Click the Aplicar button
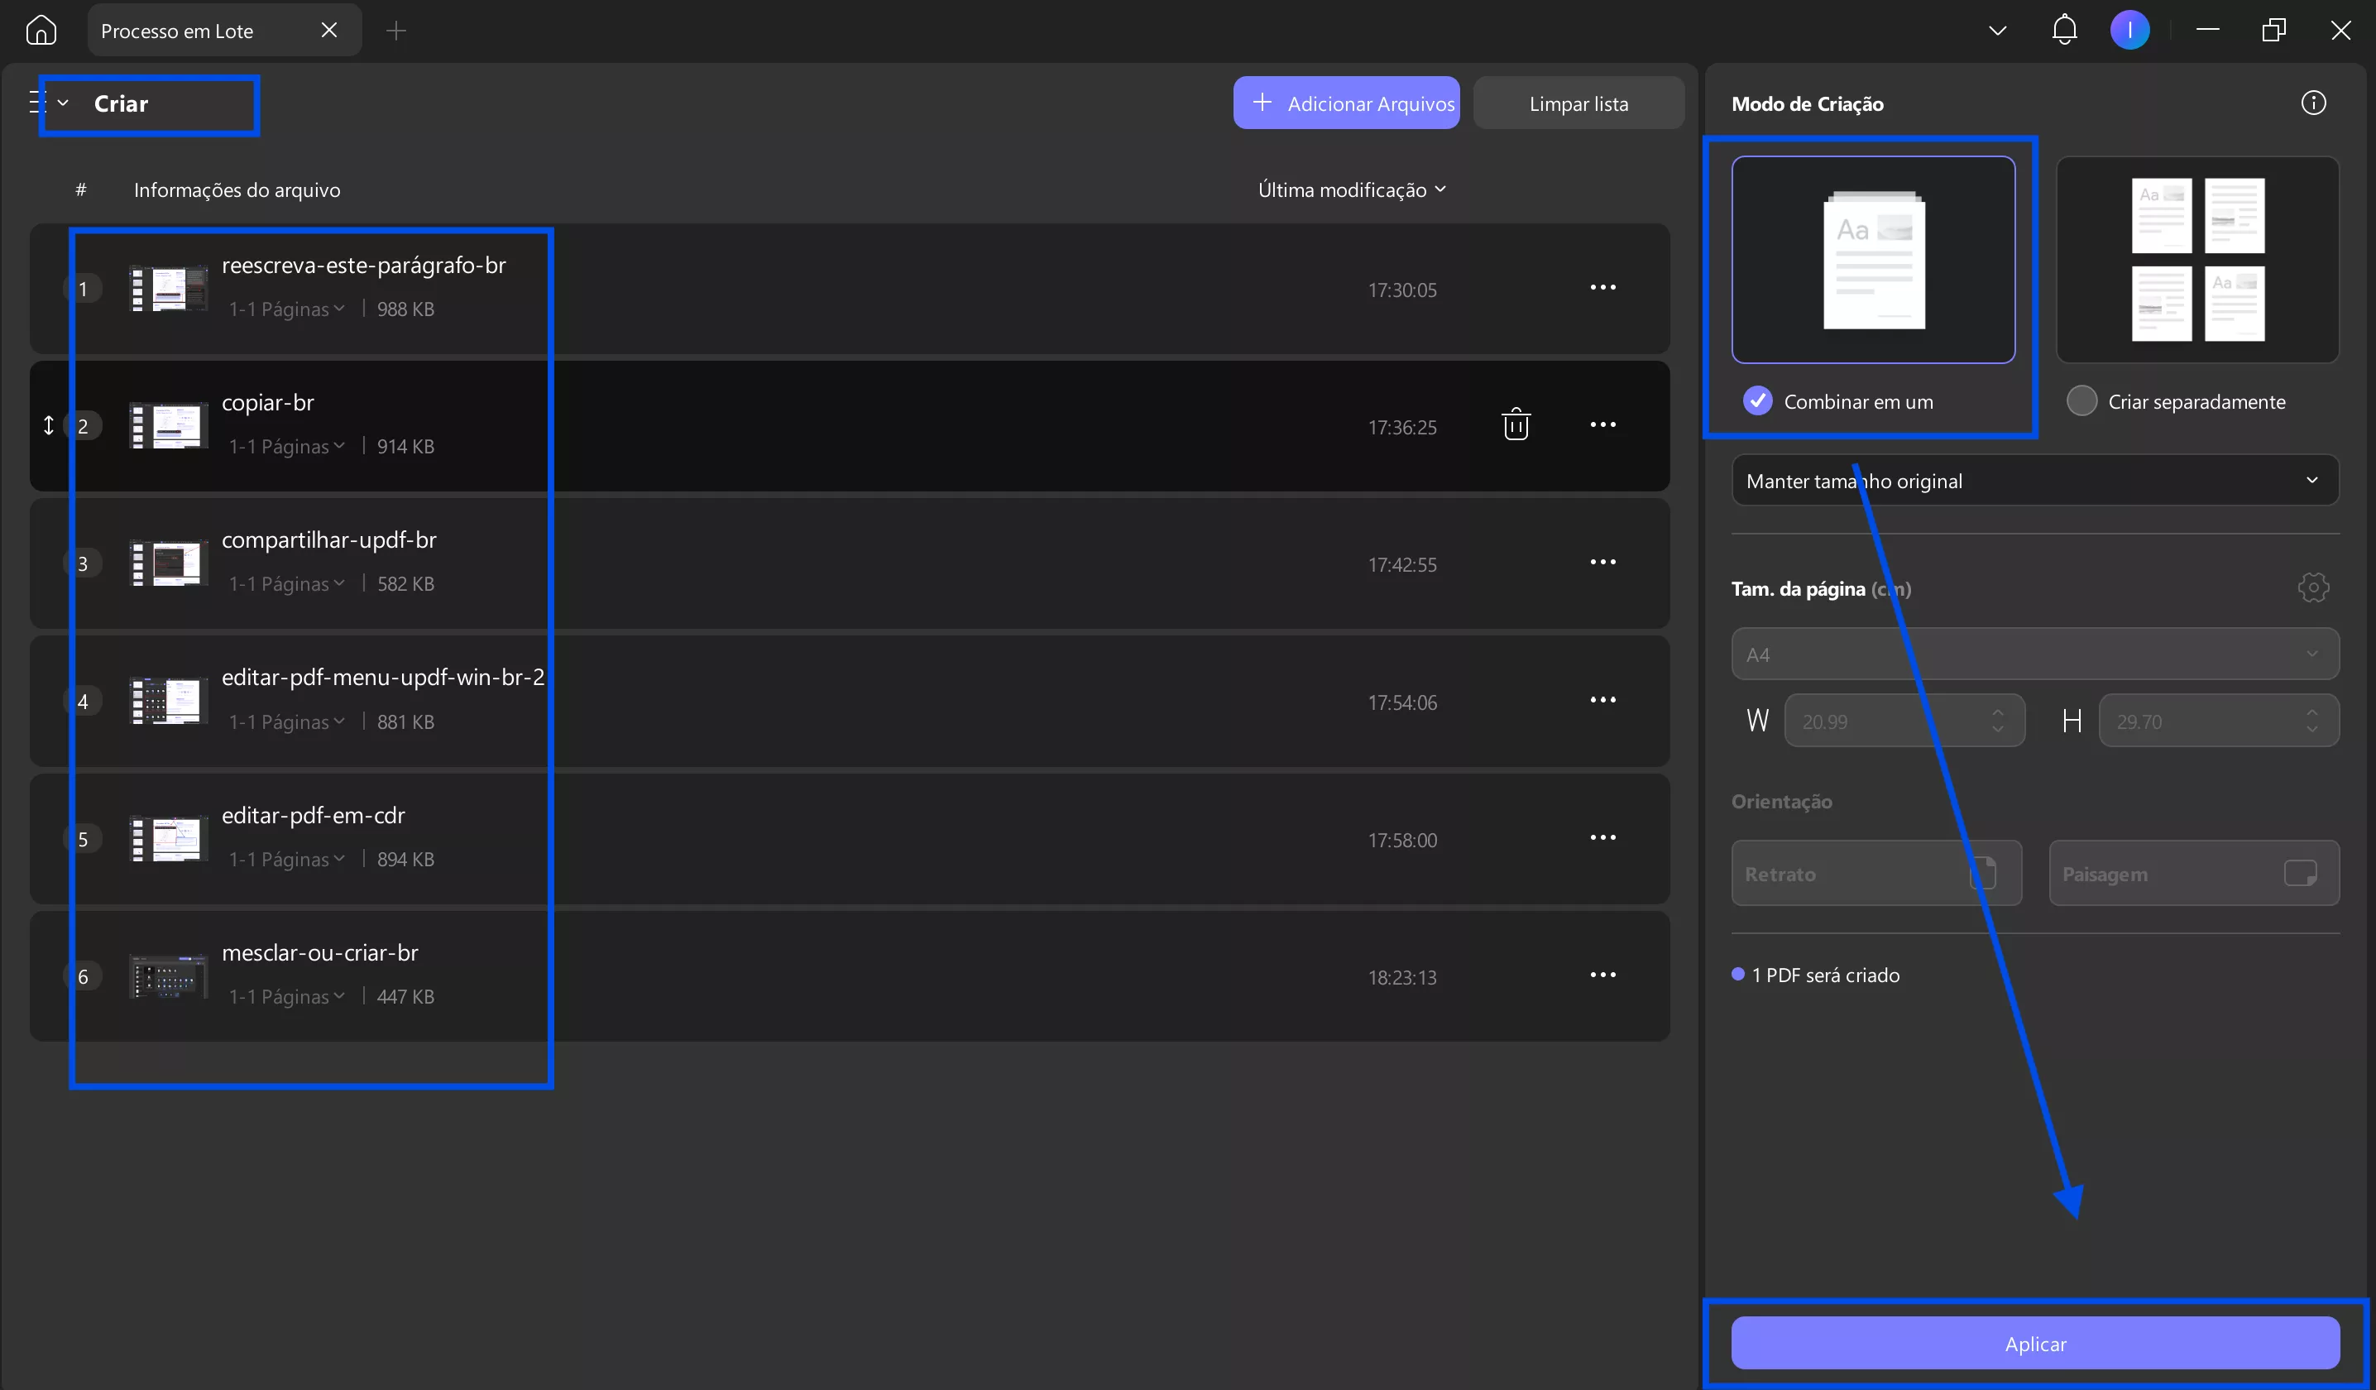This screenshot has width=2376, height=1390. coord(2034,1344)
